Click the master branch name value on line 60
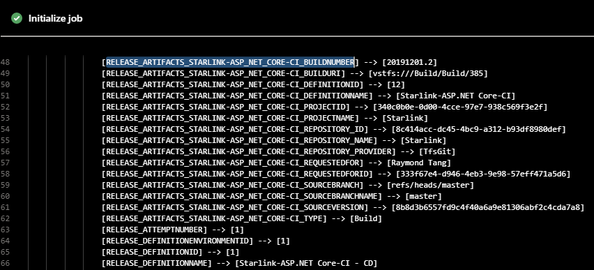 coord(423,197)
